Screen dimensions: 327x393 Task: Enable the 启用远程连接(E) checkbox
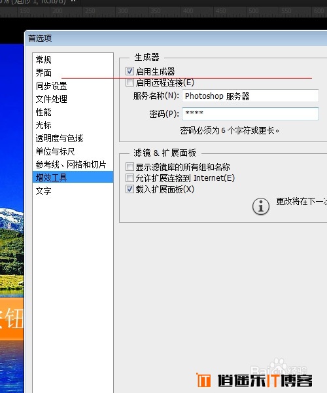coord(129,83)
